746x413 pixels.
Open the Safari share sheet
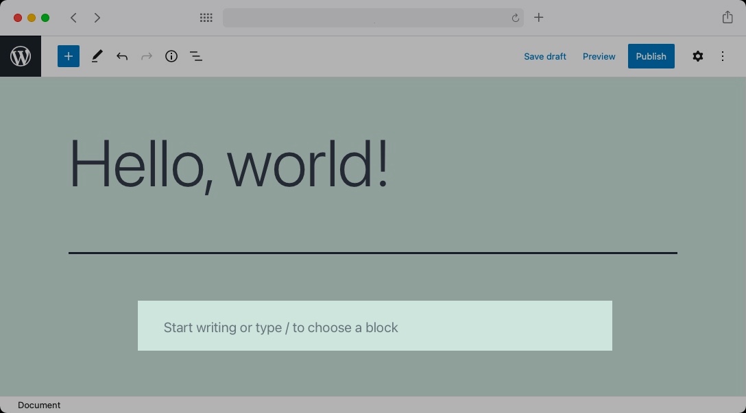[727, 17]
